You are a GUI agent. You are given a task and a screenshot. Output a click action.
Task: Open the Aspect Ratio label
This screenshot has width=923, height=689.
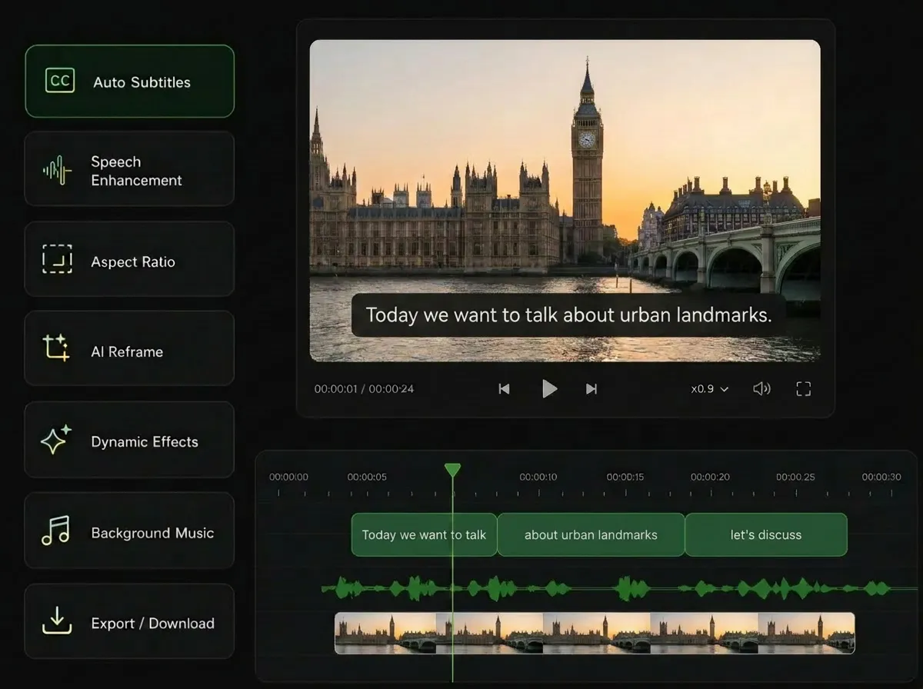coord(133,261)
